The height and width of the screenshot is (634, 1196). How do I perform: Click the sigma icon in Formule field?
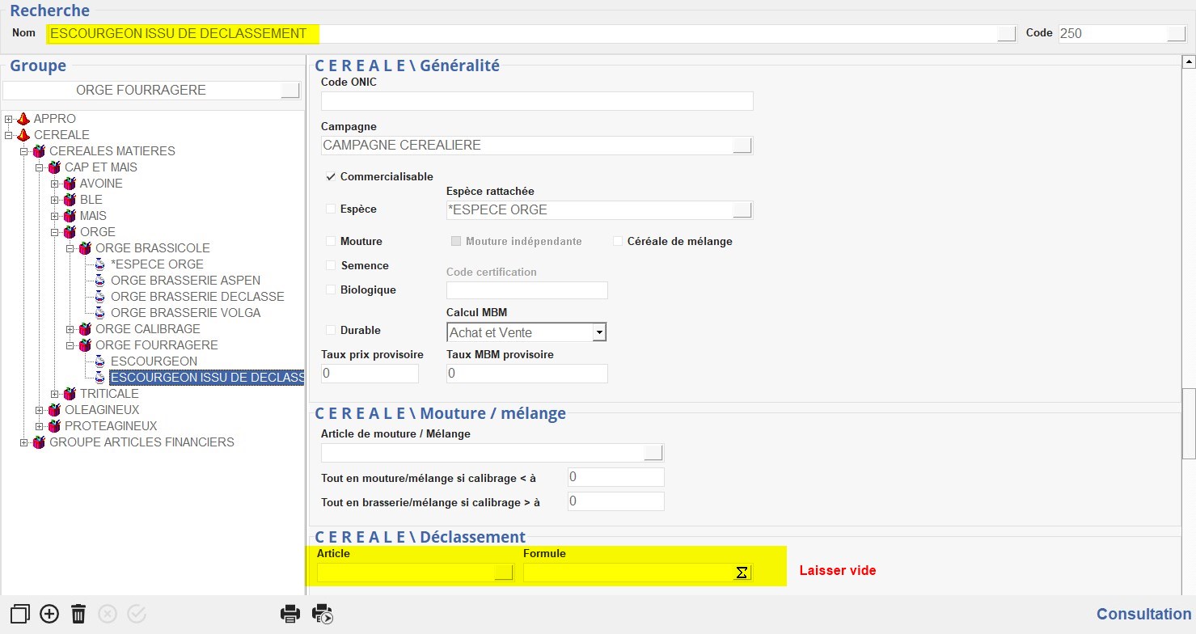pos(742,573)
